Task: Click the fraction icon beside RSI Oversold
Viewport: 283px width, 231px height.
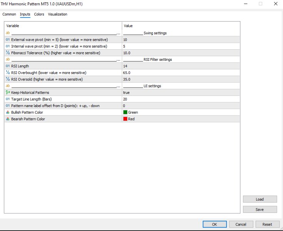Action: (8, 79)
